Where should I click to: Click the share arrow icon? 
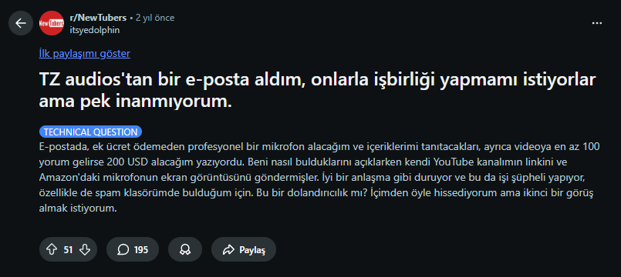(229, 249)
